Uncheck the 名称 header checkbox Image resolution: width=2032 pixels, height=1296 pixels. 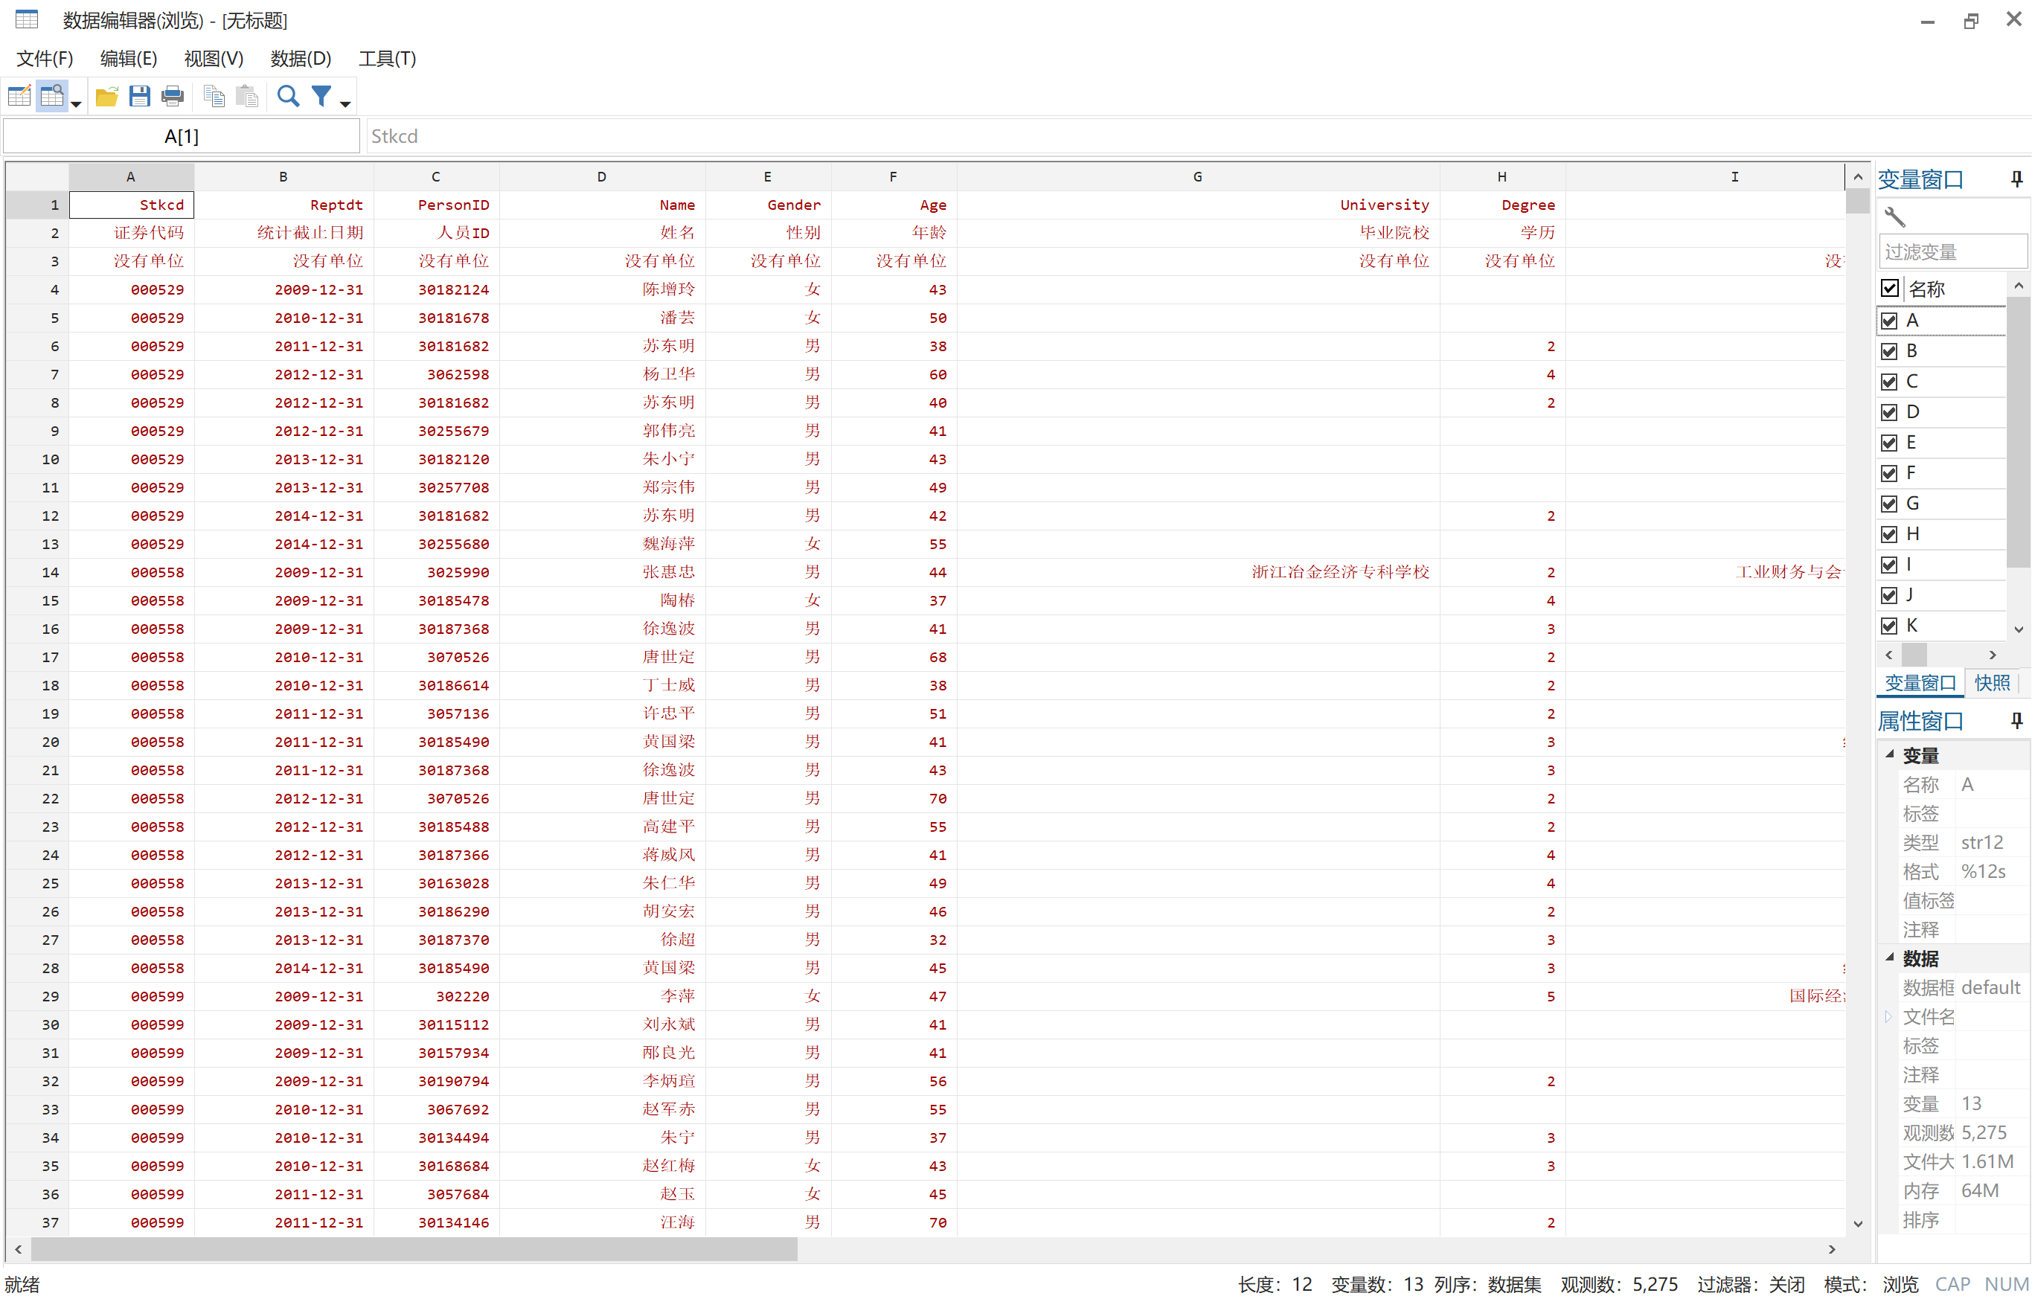pyautogui.click(x=1889, y=288)
